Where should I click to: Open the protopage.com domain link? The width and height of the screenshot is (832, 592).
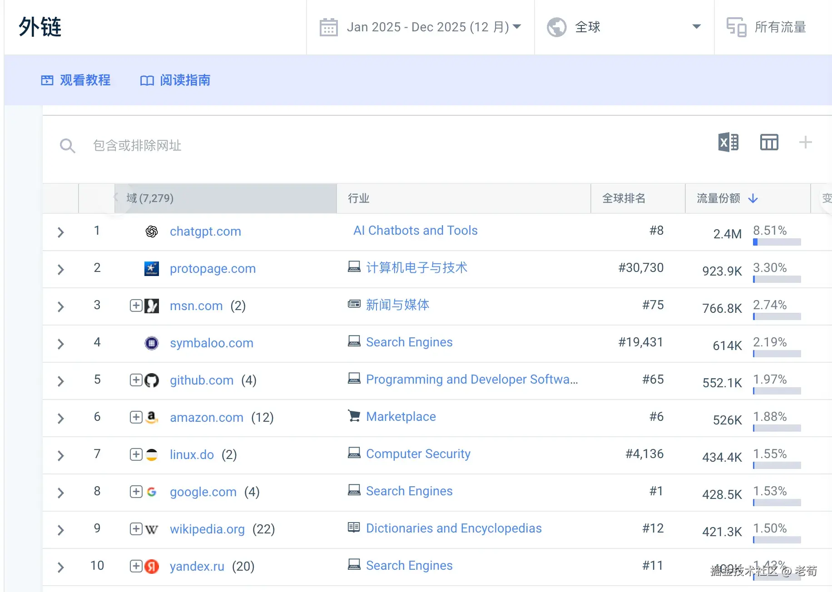tap(213, 269)
